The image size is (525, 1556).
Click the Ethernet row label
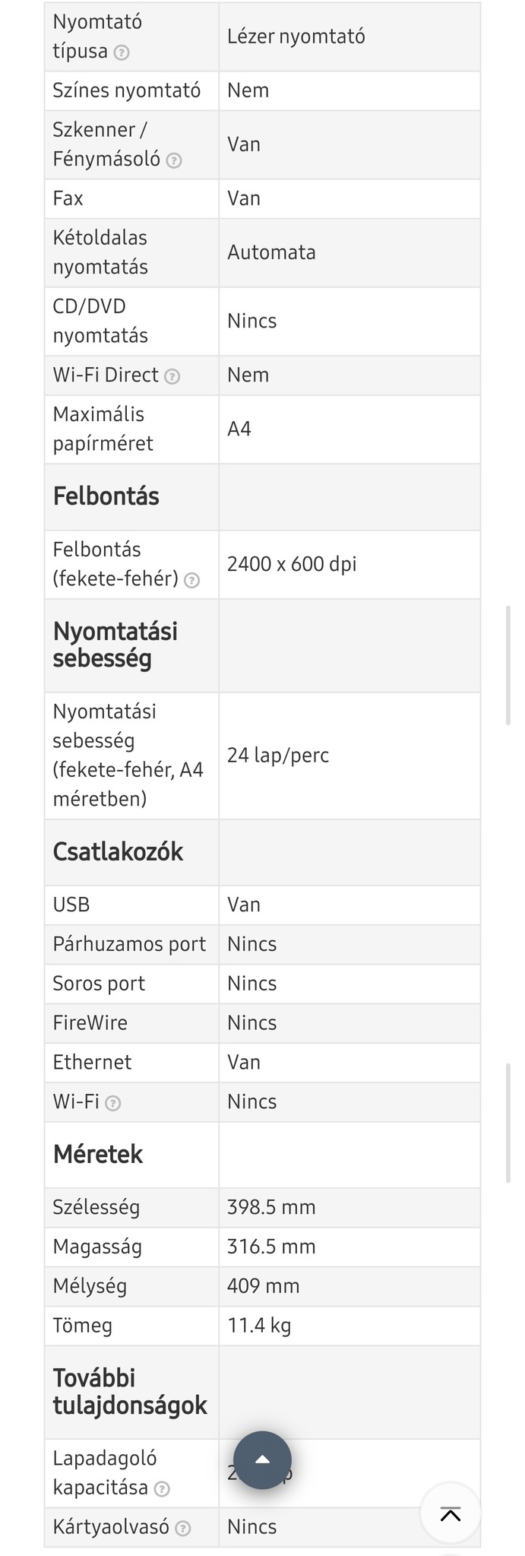click(92, 1062)
